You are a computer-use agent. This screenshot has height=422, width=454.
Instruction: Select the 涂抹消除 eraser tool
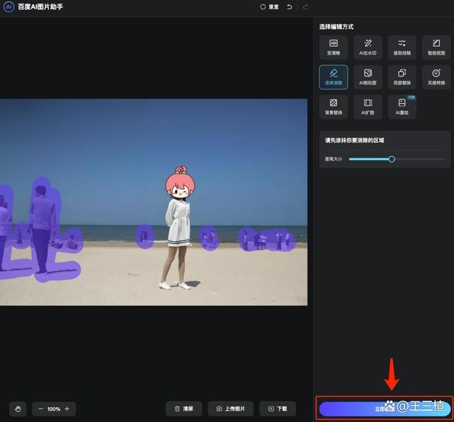tap(333, 77)
